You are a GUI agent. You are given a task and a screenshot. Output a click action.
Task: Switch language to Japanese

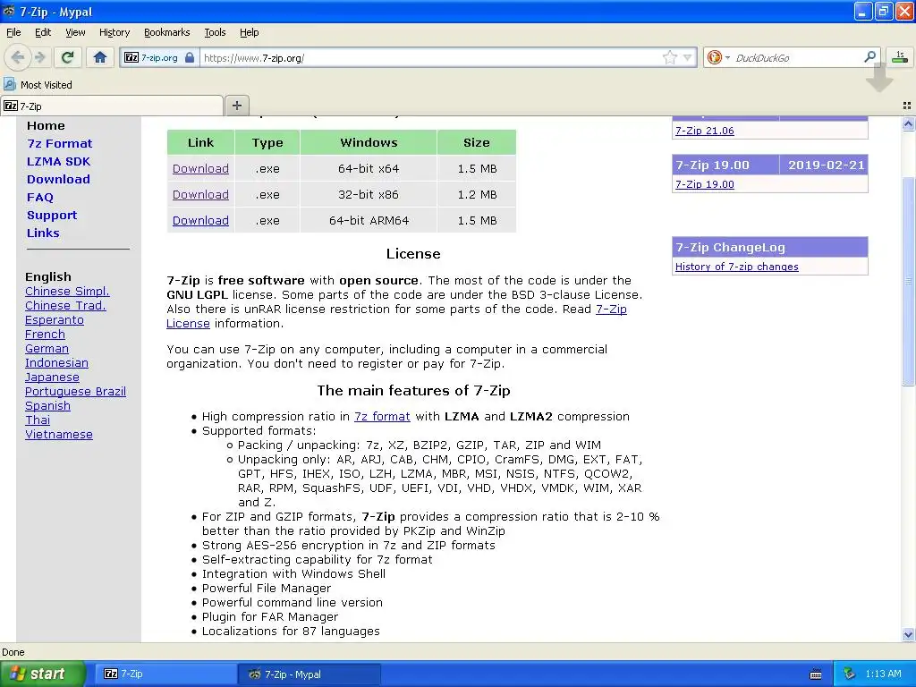pos(52,377)
